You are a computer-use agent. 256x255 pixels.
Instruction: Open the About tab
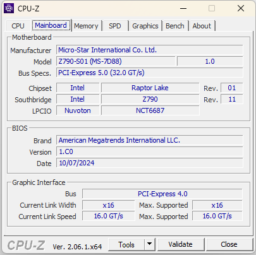[202, 26]
